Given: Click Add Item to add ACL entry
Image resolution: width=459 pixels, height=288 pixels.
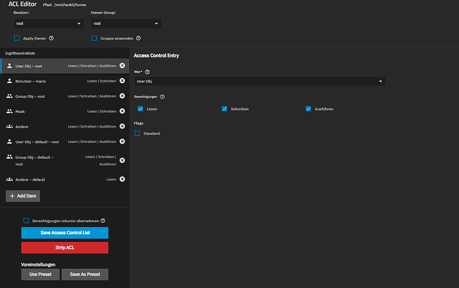Looking at the screenshot, I should coord(24,196).
